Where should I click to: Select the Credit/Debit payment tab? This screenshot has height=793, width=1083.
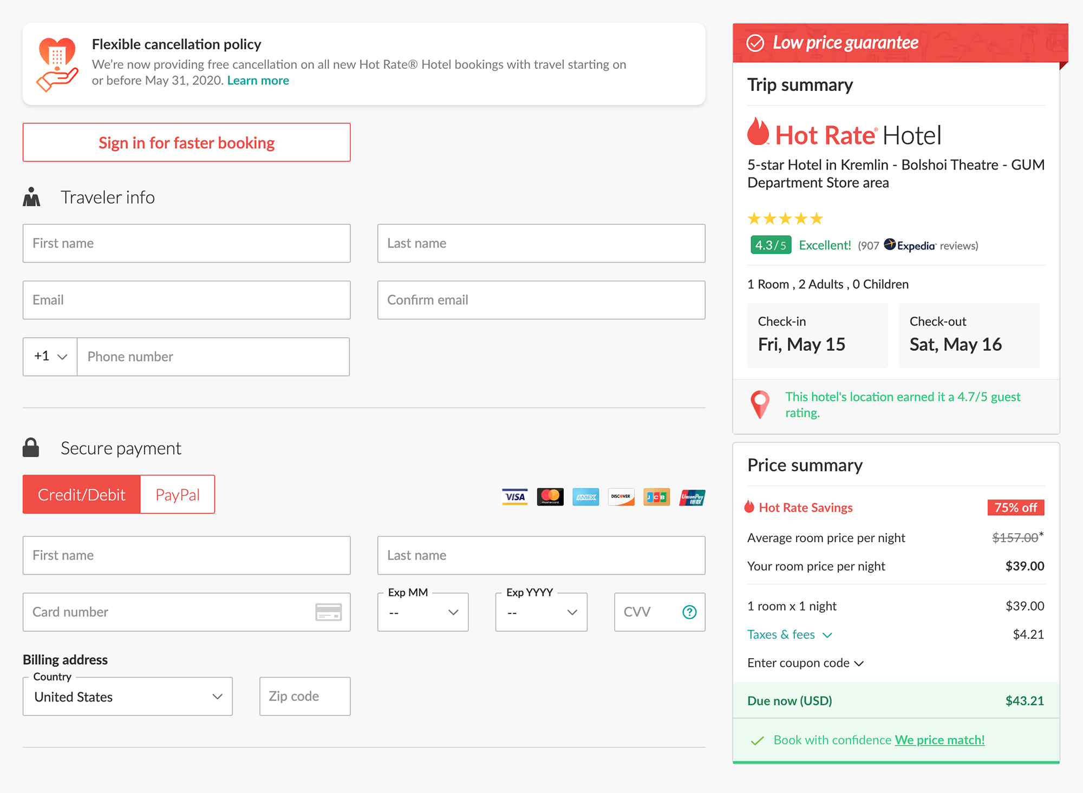click(x=82, y=494)
